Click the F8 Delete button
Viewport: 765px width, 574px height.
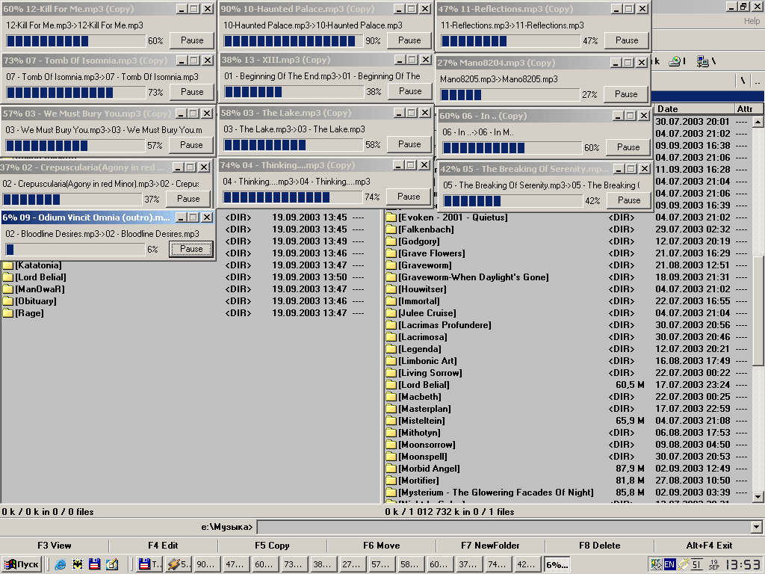click(600, 546)
